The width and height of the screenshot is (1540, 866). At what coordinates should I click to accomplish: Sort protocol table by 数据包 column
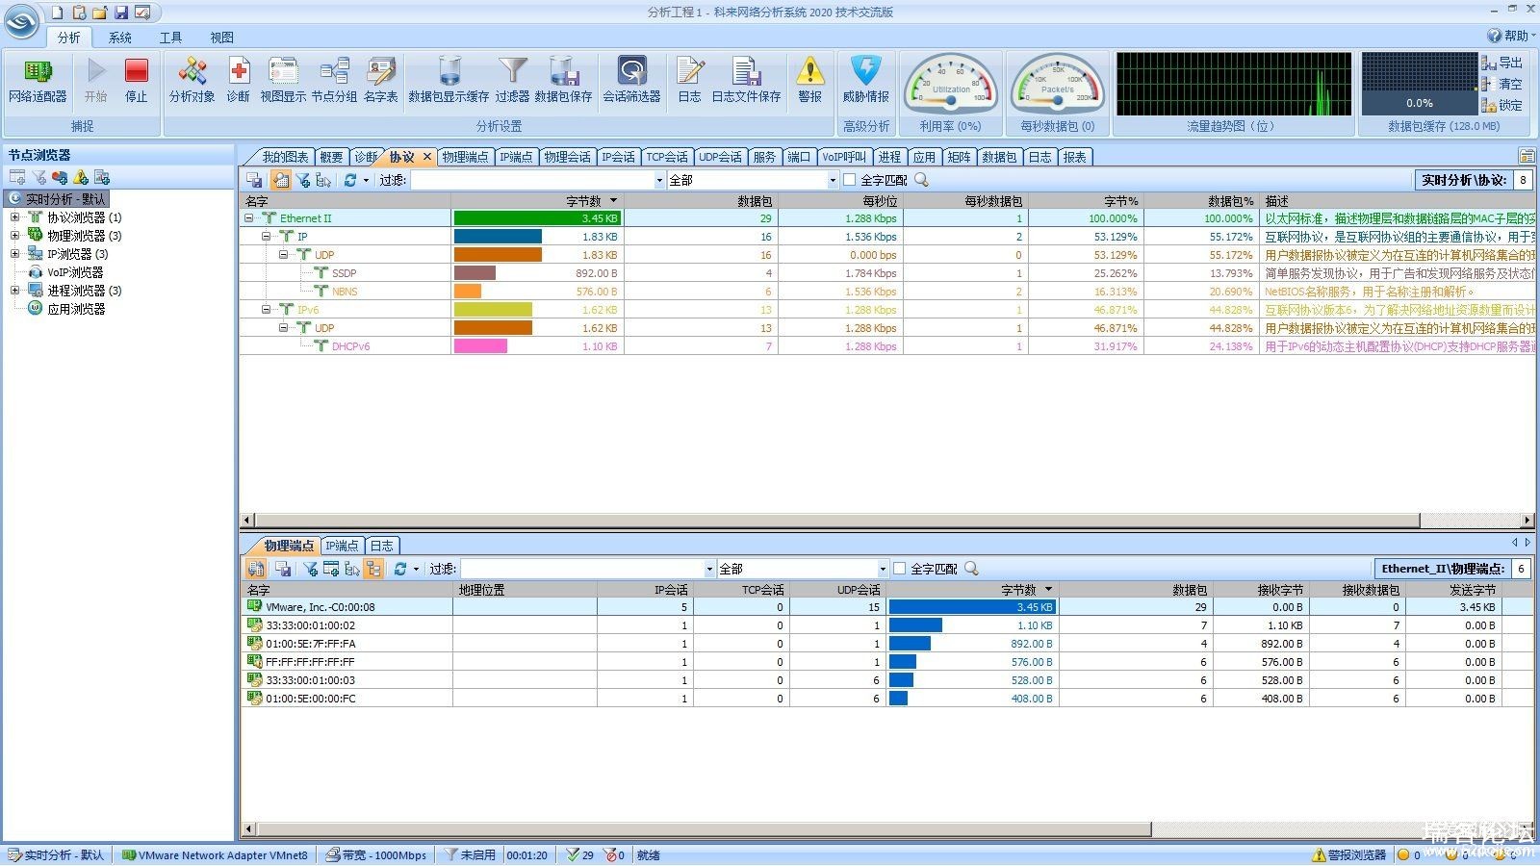pyautogui.click(x=702, y=201)
